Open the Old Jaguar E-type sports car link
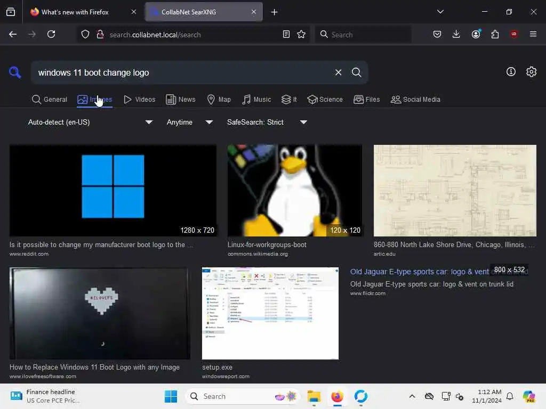The image size is (546, 409). (419, 272)
